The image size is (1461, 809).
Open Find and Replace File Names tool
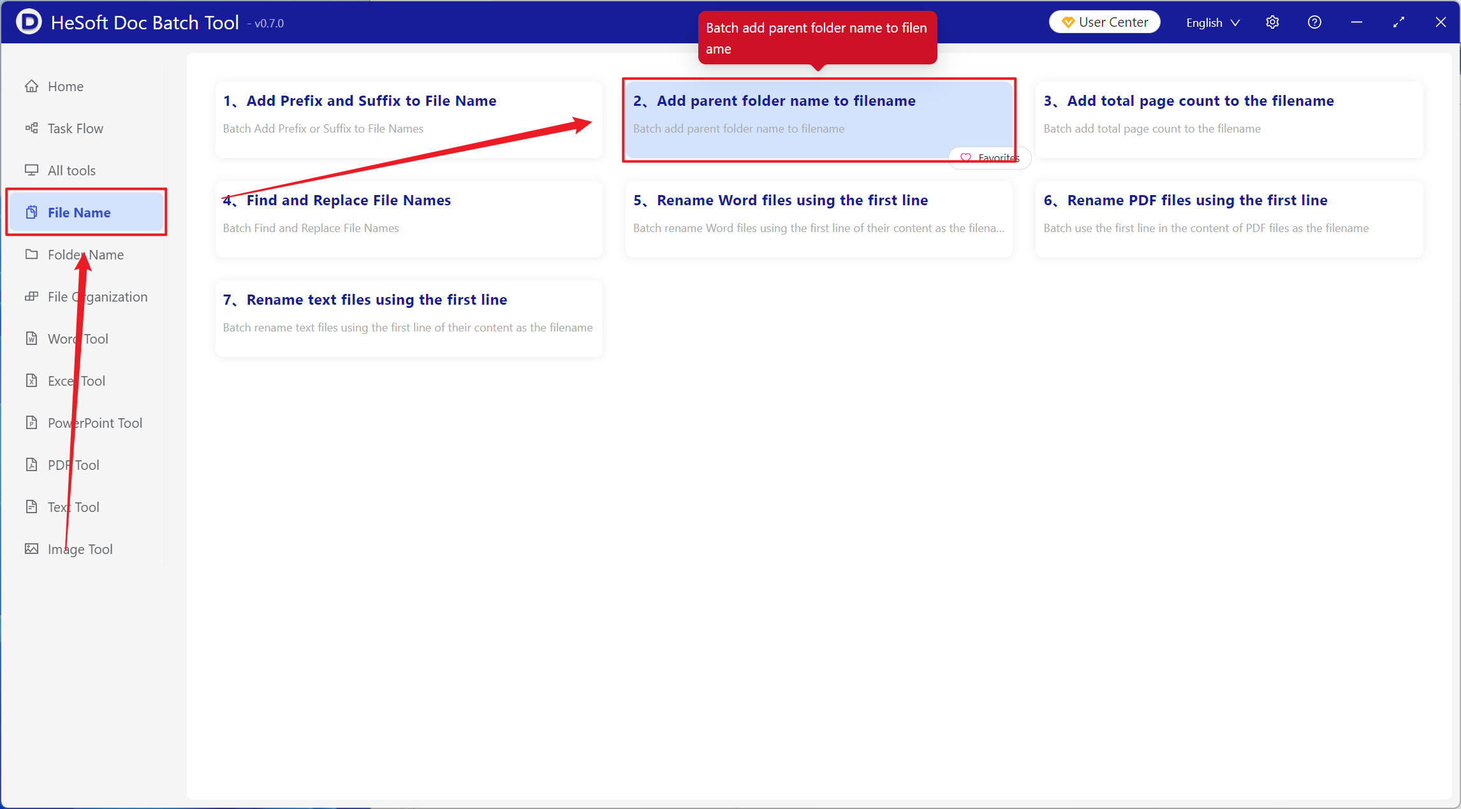pos(348,200)
